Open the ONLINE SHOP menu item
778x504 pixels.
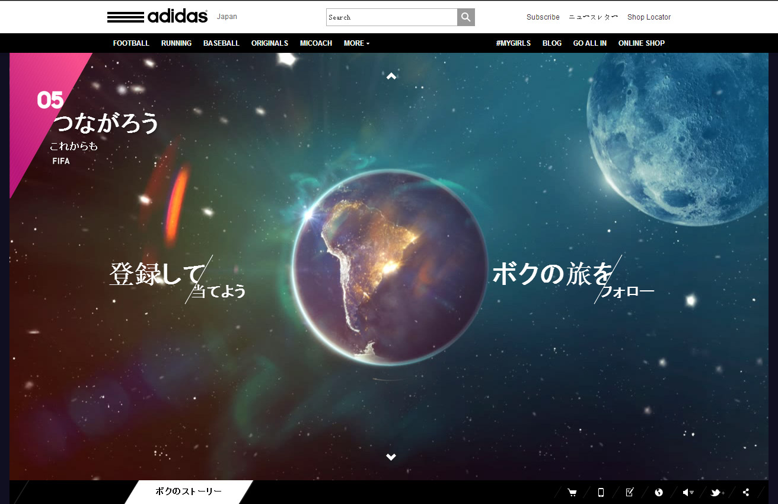[x=641, y=43]
